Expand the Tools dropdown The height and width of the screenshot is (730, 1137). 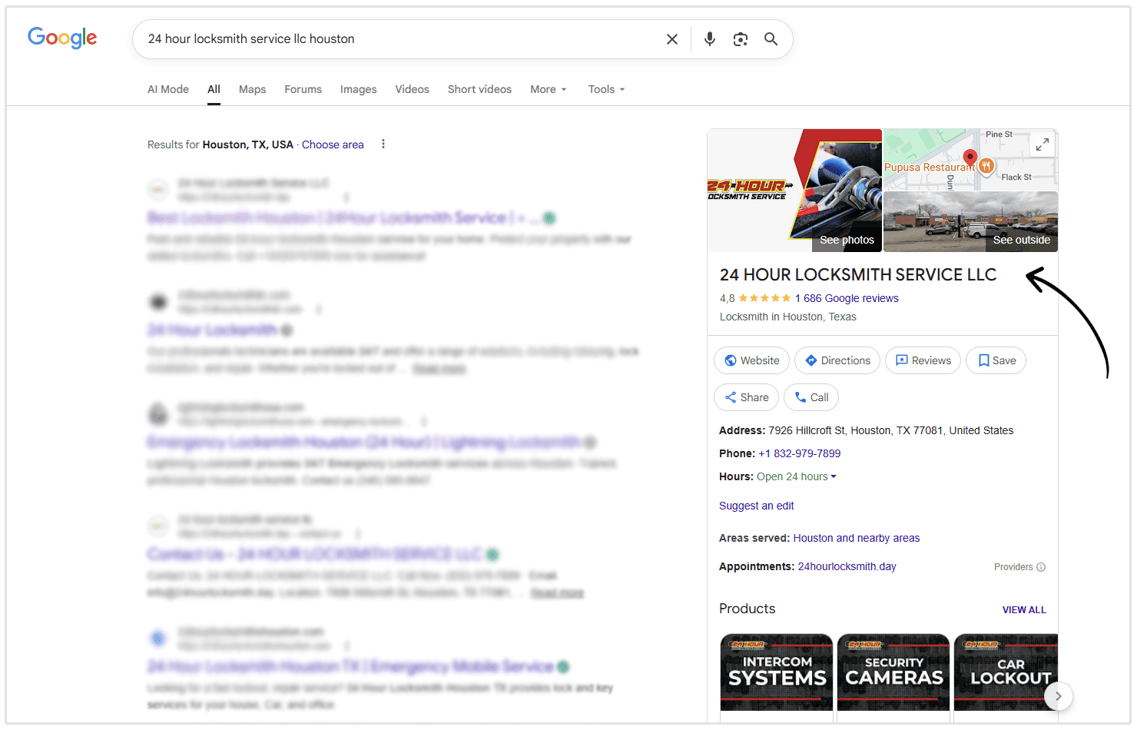click(x=606, y=89)
